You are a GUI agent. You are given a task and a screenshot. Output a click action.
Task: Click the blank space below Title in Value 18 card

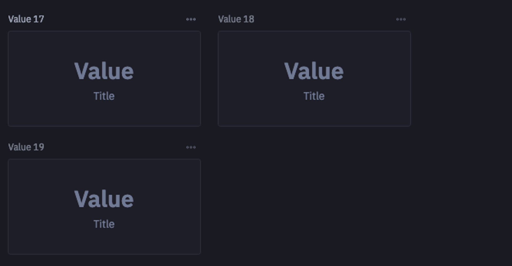314,113
